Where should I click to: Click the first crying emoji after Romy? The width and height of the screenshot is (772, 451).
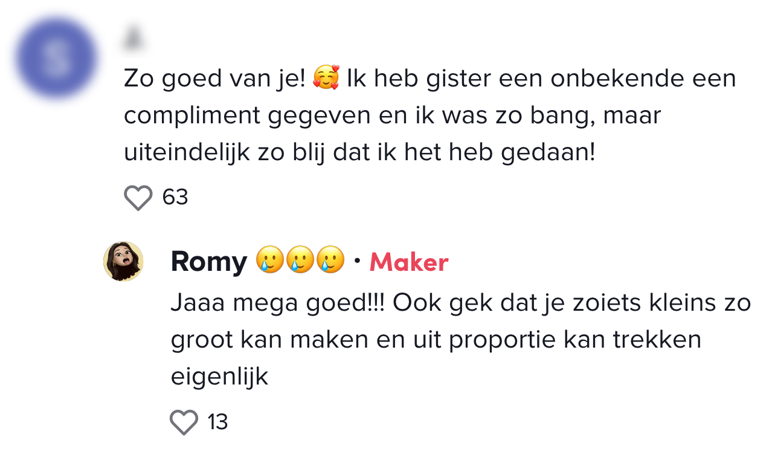coord(270,261)
